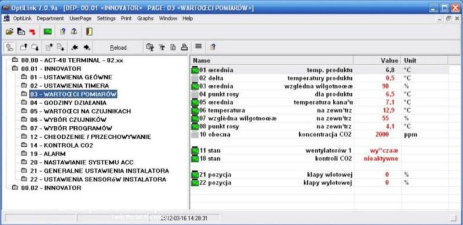
Task: Click the Reload button
Action: tap(118, 47)
